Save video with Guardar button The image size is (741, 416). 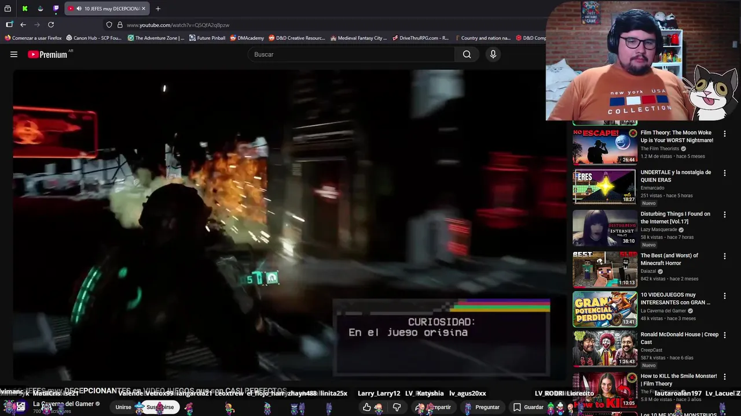(x=529, y=407)
